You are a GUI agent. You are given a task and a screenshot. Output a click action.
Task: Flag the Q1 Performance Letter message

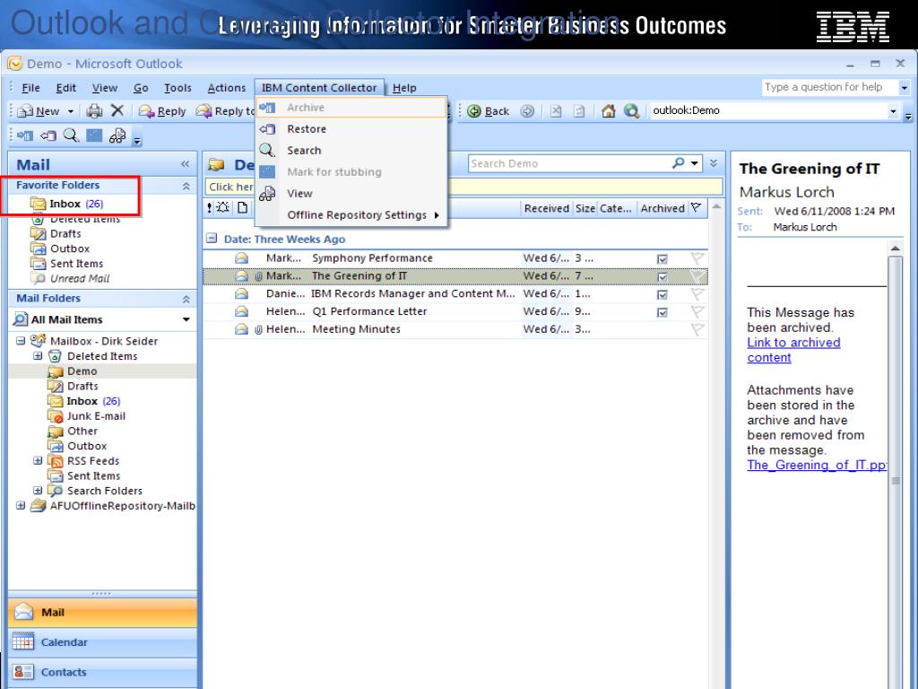tap(697, 311)
